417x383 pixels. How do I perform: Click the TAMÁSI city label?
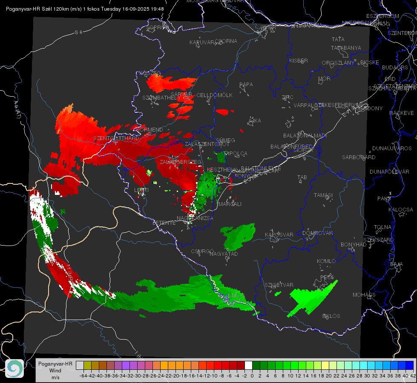323,195
